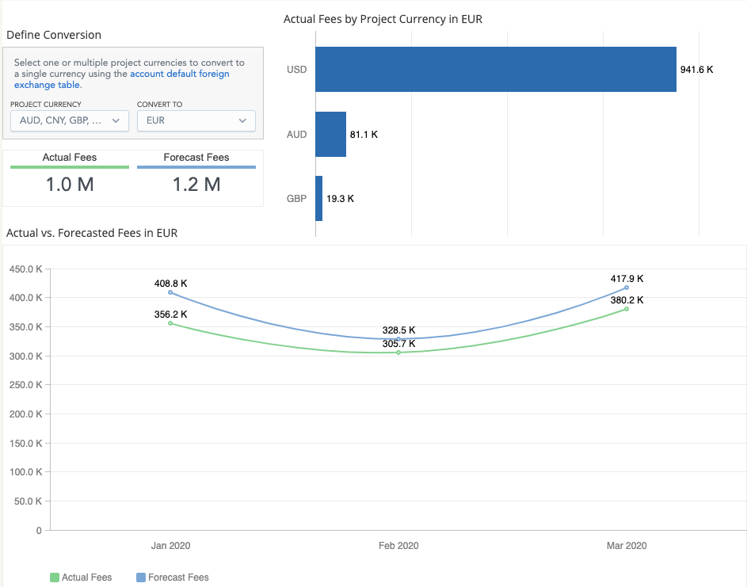
Task: Click the 19.3 K value label
Action: 340,199
